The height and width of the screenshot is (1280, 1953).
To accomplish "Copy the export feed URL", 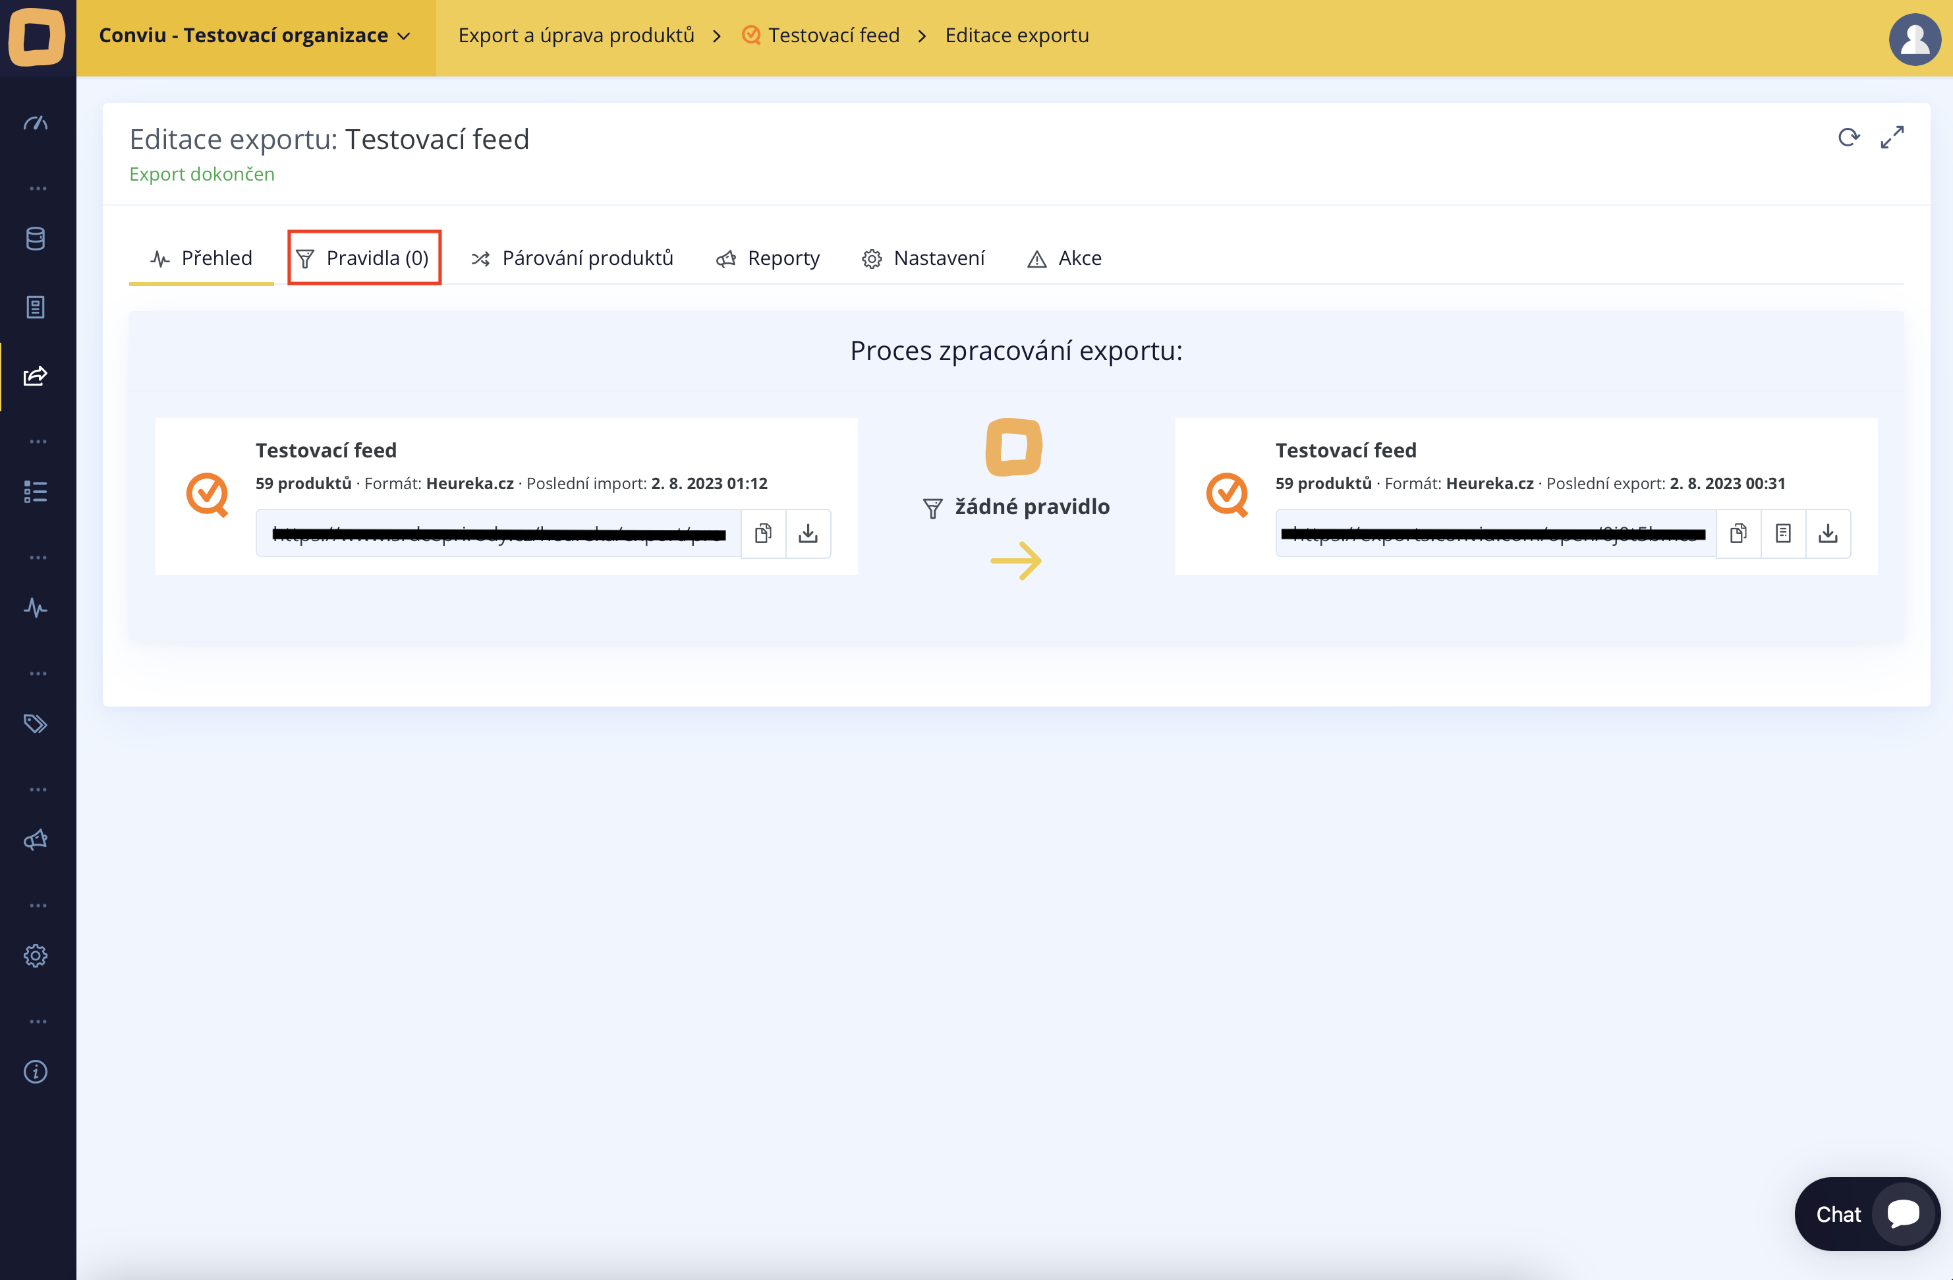I will tap(1738, 534).
